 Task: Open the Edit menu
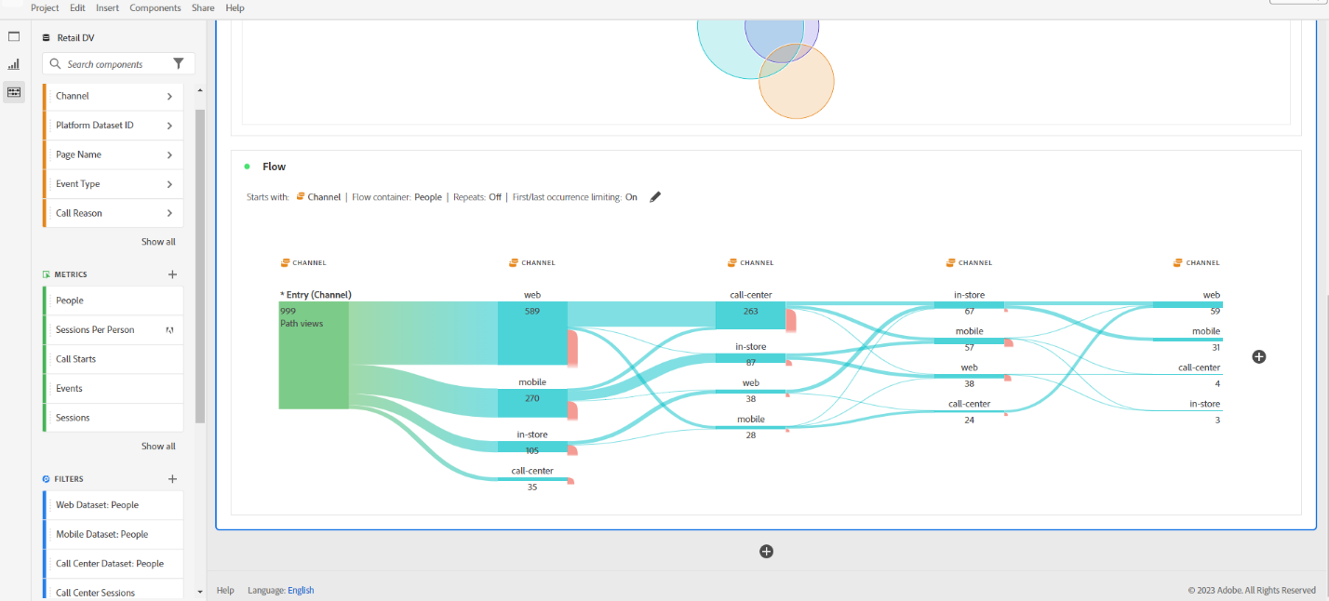(x=77, y=7)
